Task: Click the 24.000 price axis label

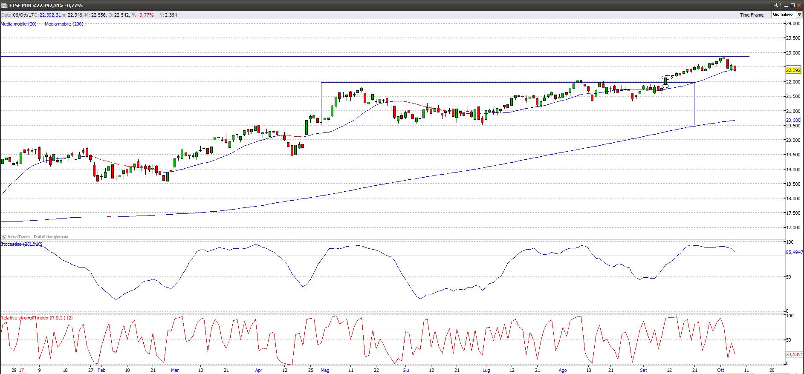Action: pyautogui.click(x=793, y=24)
